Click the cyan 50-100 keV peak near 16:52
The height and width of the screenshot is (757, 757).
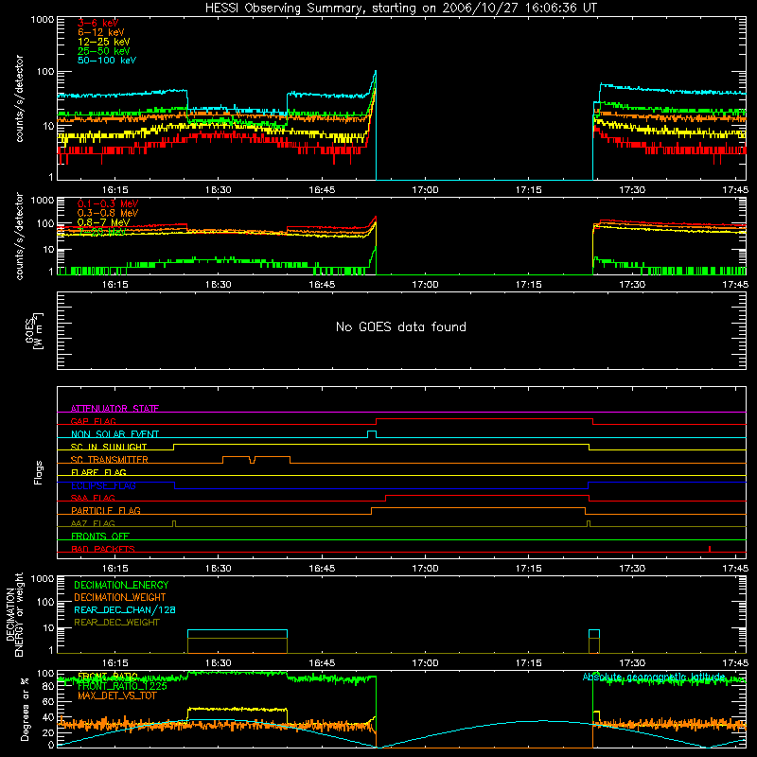[x=375, y=73]
